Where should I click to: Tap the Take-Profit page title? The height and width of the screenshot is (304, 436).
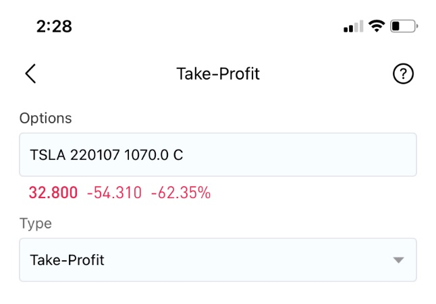click(x=218, y=74)
